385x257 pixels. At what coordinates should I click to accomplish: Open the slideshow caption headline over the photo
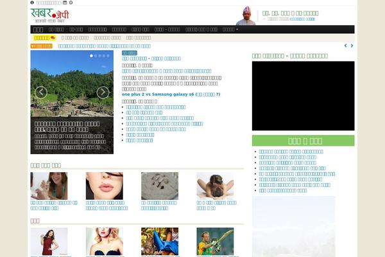(67, 127)
